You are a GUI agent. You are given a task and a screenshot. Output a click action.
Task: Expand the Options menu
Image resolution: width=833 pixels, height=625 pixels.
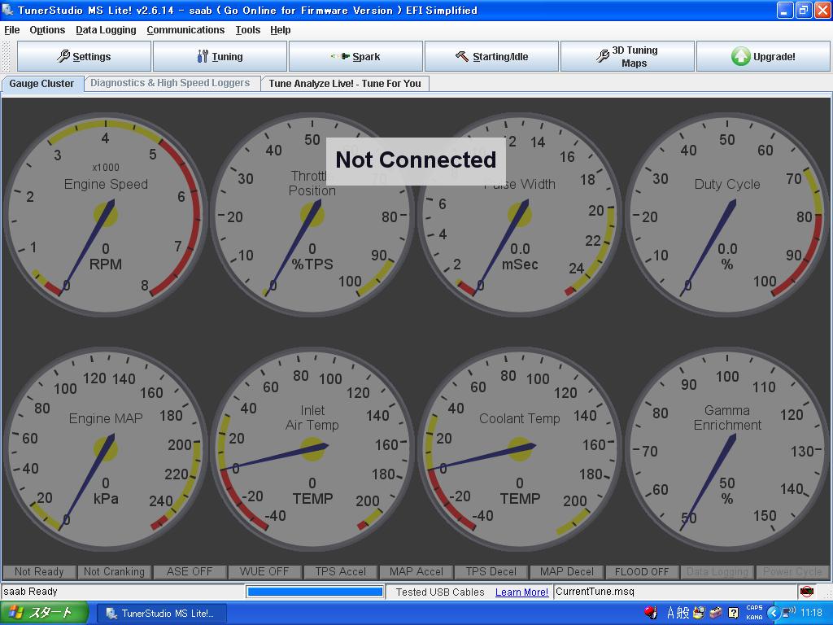(47, 30)
